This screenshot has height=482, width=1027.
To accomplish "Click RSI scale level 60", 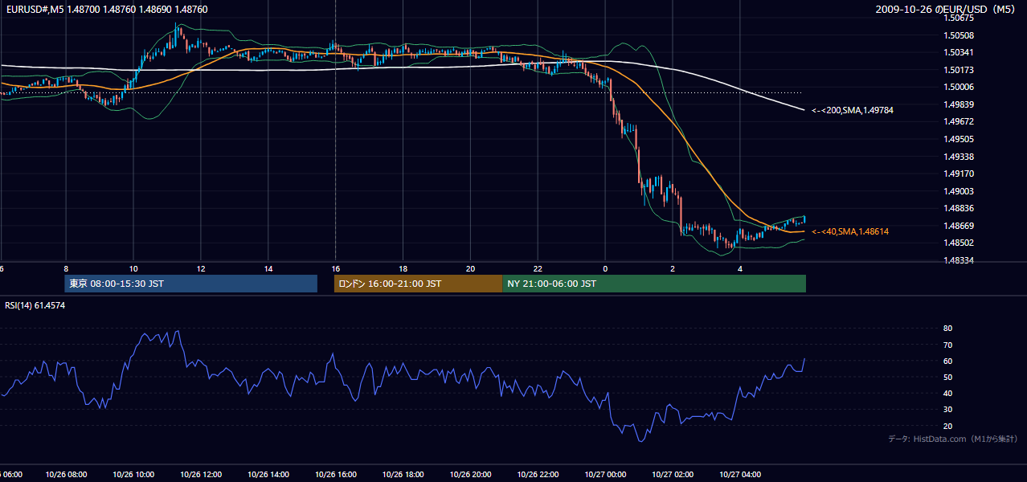I will (947, 361).
